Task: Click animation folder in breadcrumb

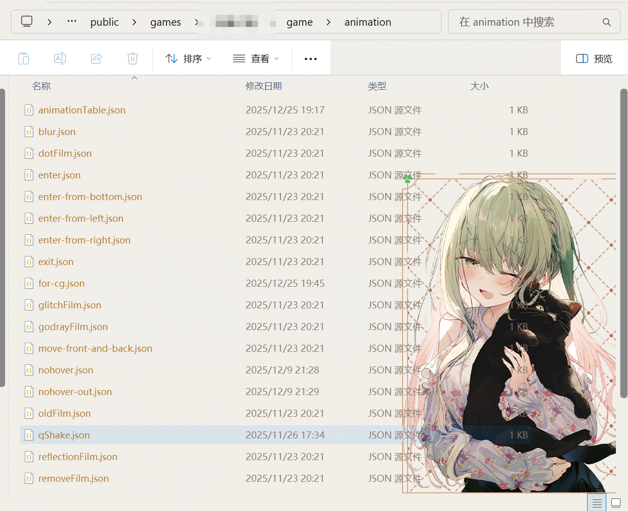Action: (x=368, y=22)
